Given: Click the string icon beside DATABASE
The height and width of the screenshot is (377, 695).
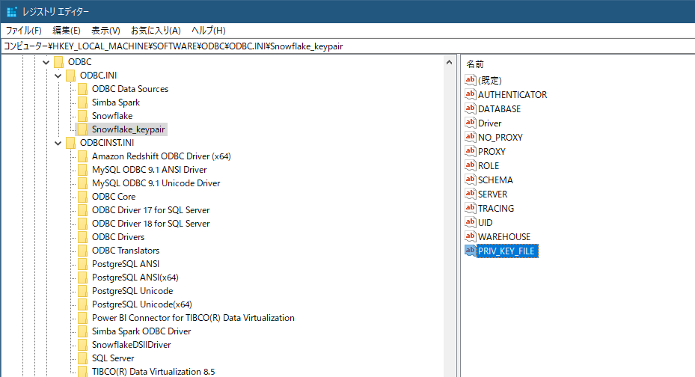Looking at the screenshot, I should (x=471, y=108).
